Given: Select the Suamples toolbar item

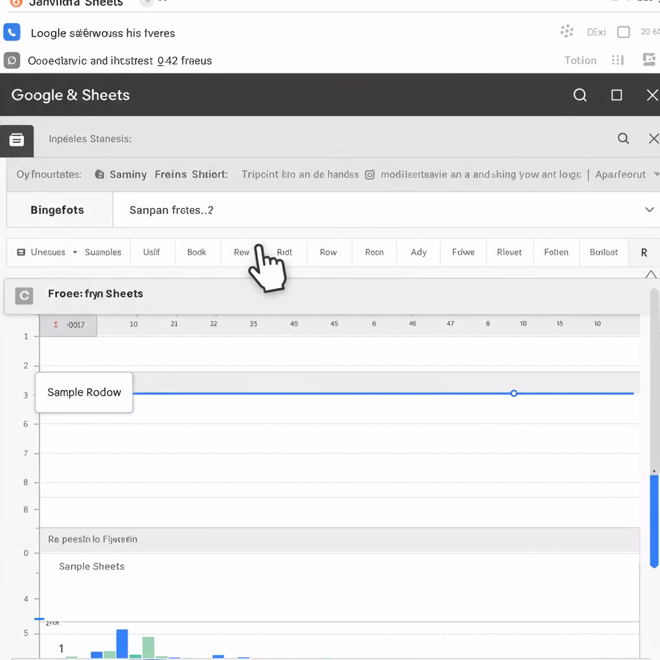Looking at the screenshot, I should (102, 252).
